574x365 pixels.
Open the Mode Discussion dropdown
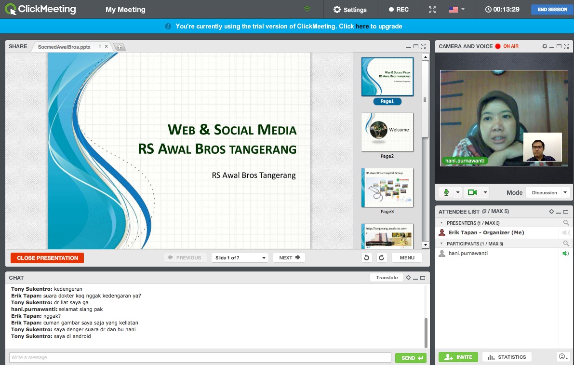pos(547,192)
